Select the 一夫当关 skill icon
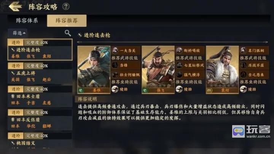Viewport: 274px width, 154px height. (x=115, y=51)
